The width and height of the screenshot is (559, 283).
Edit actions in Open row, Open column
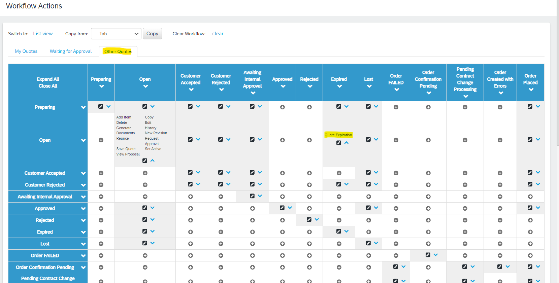(x=144, y=161)
